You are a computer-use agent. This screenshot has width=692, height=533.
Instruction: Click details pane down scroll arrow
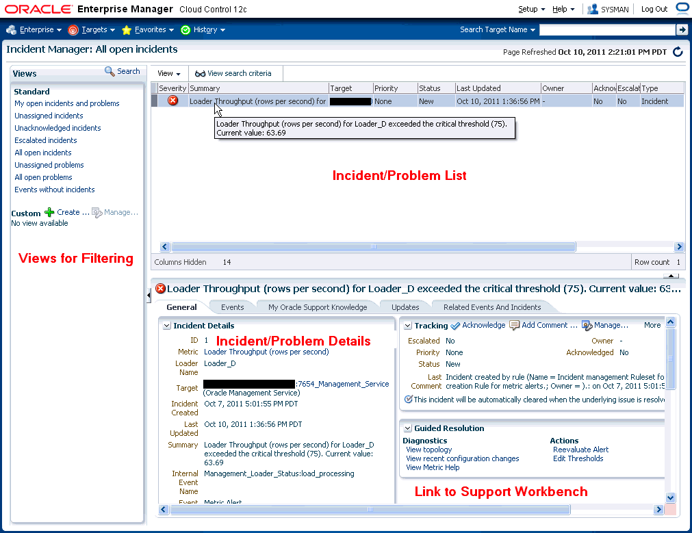pyautogui.click(x=670, y=497)
